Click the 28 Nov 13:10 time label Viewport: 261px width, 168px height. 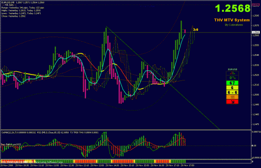(x=82, y=165)
